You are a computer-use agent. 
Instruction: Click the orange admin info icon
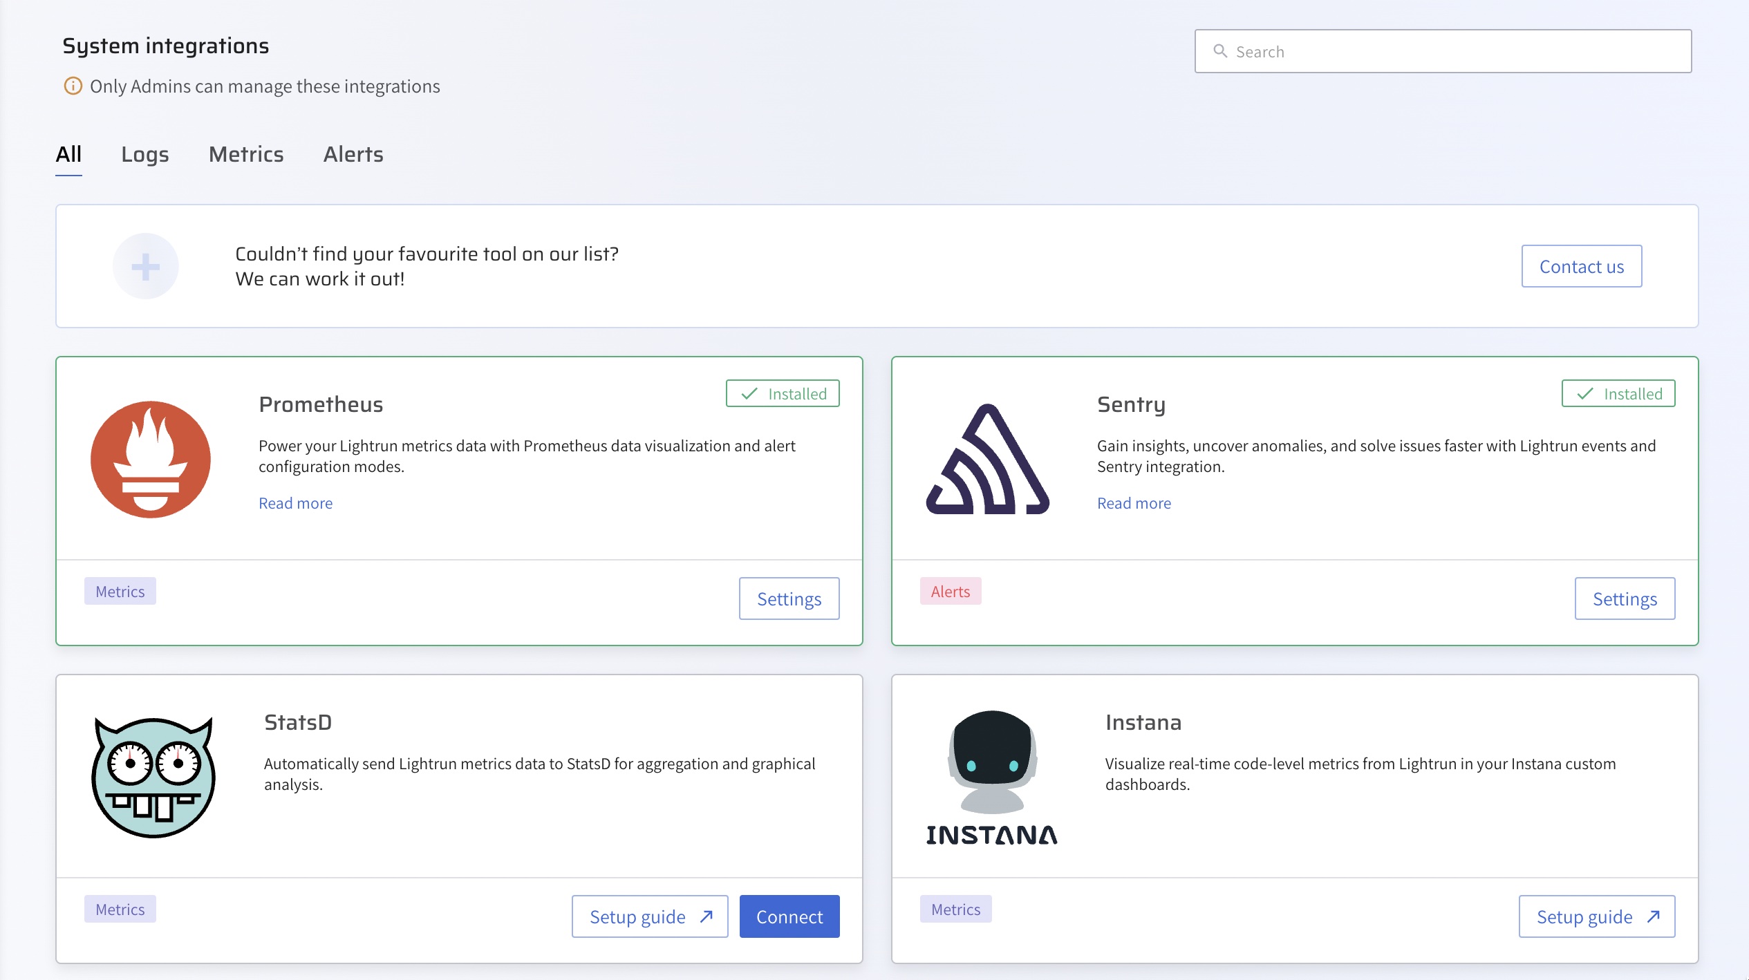(x=73, y=86)
